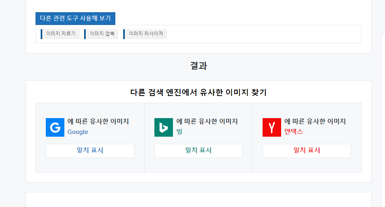Click 에 따른 유사한 이미지 text beside Bing logo
Screen dimensions: 385x207
(x=207, y=121)
